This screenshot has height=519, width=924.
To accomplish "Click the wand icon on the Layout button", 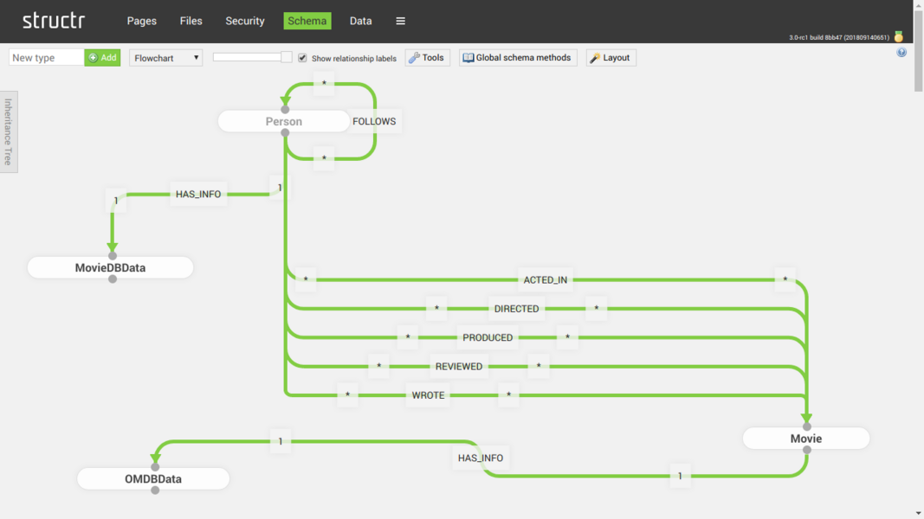I will tap(595, 58).
